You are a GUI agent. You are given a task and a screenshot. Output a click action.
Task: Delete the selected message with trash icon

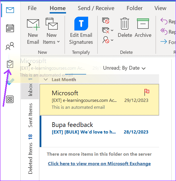[x=125, y=28]
